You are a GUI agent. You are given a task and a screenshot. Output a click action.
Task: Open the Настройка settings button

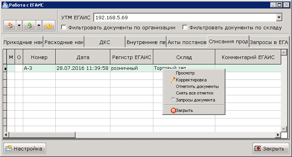[x=25, y=149]
